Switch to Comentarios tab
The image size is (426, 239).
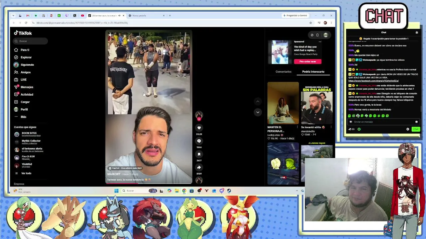click(x=284, y=72)
